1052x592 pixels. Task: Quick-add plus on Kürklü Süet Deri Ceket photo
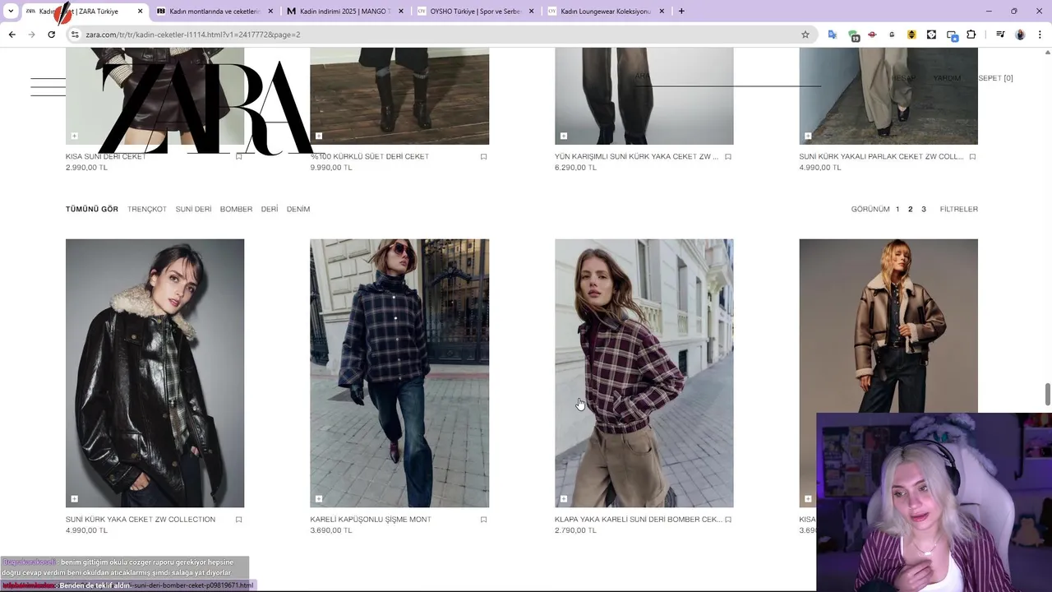319,136
